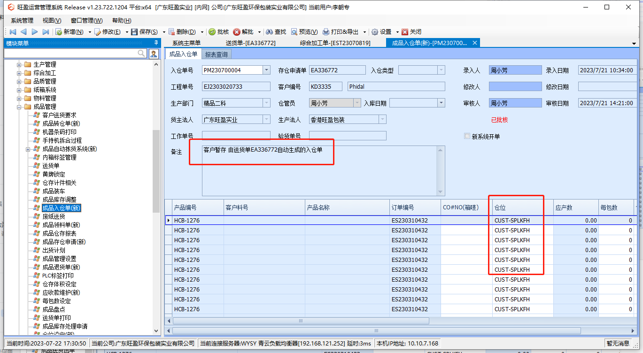Click the 保存(S) save toolbar button
This screenshot has height=353, width=643.
click(x=144, y=32)
